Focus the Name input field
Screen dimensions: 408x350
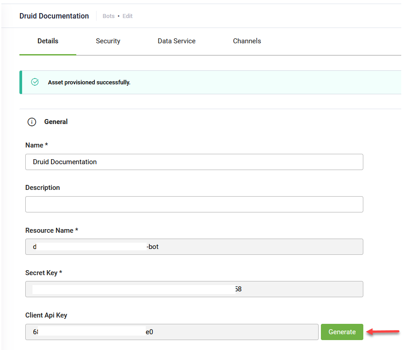click(194, 162)
